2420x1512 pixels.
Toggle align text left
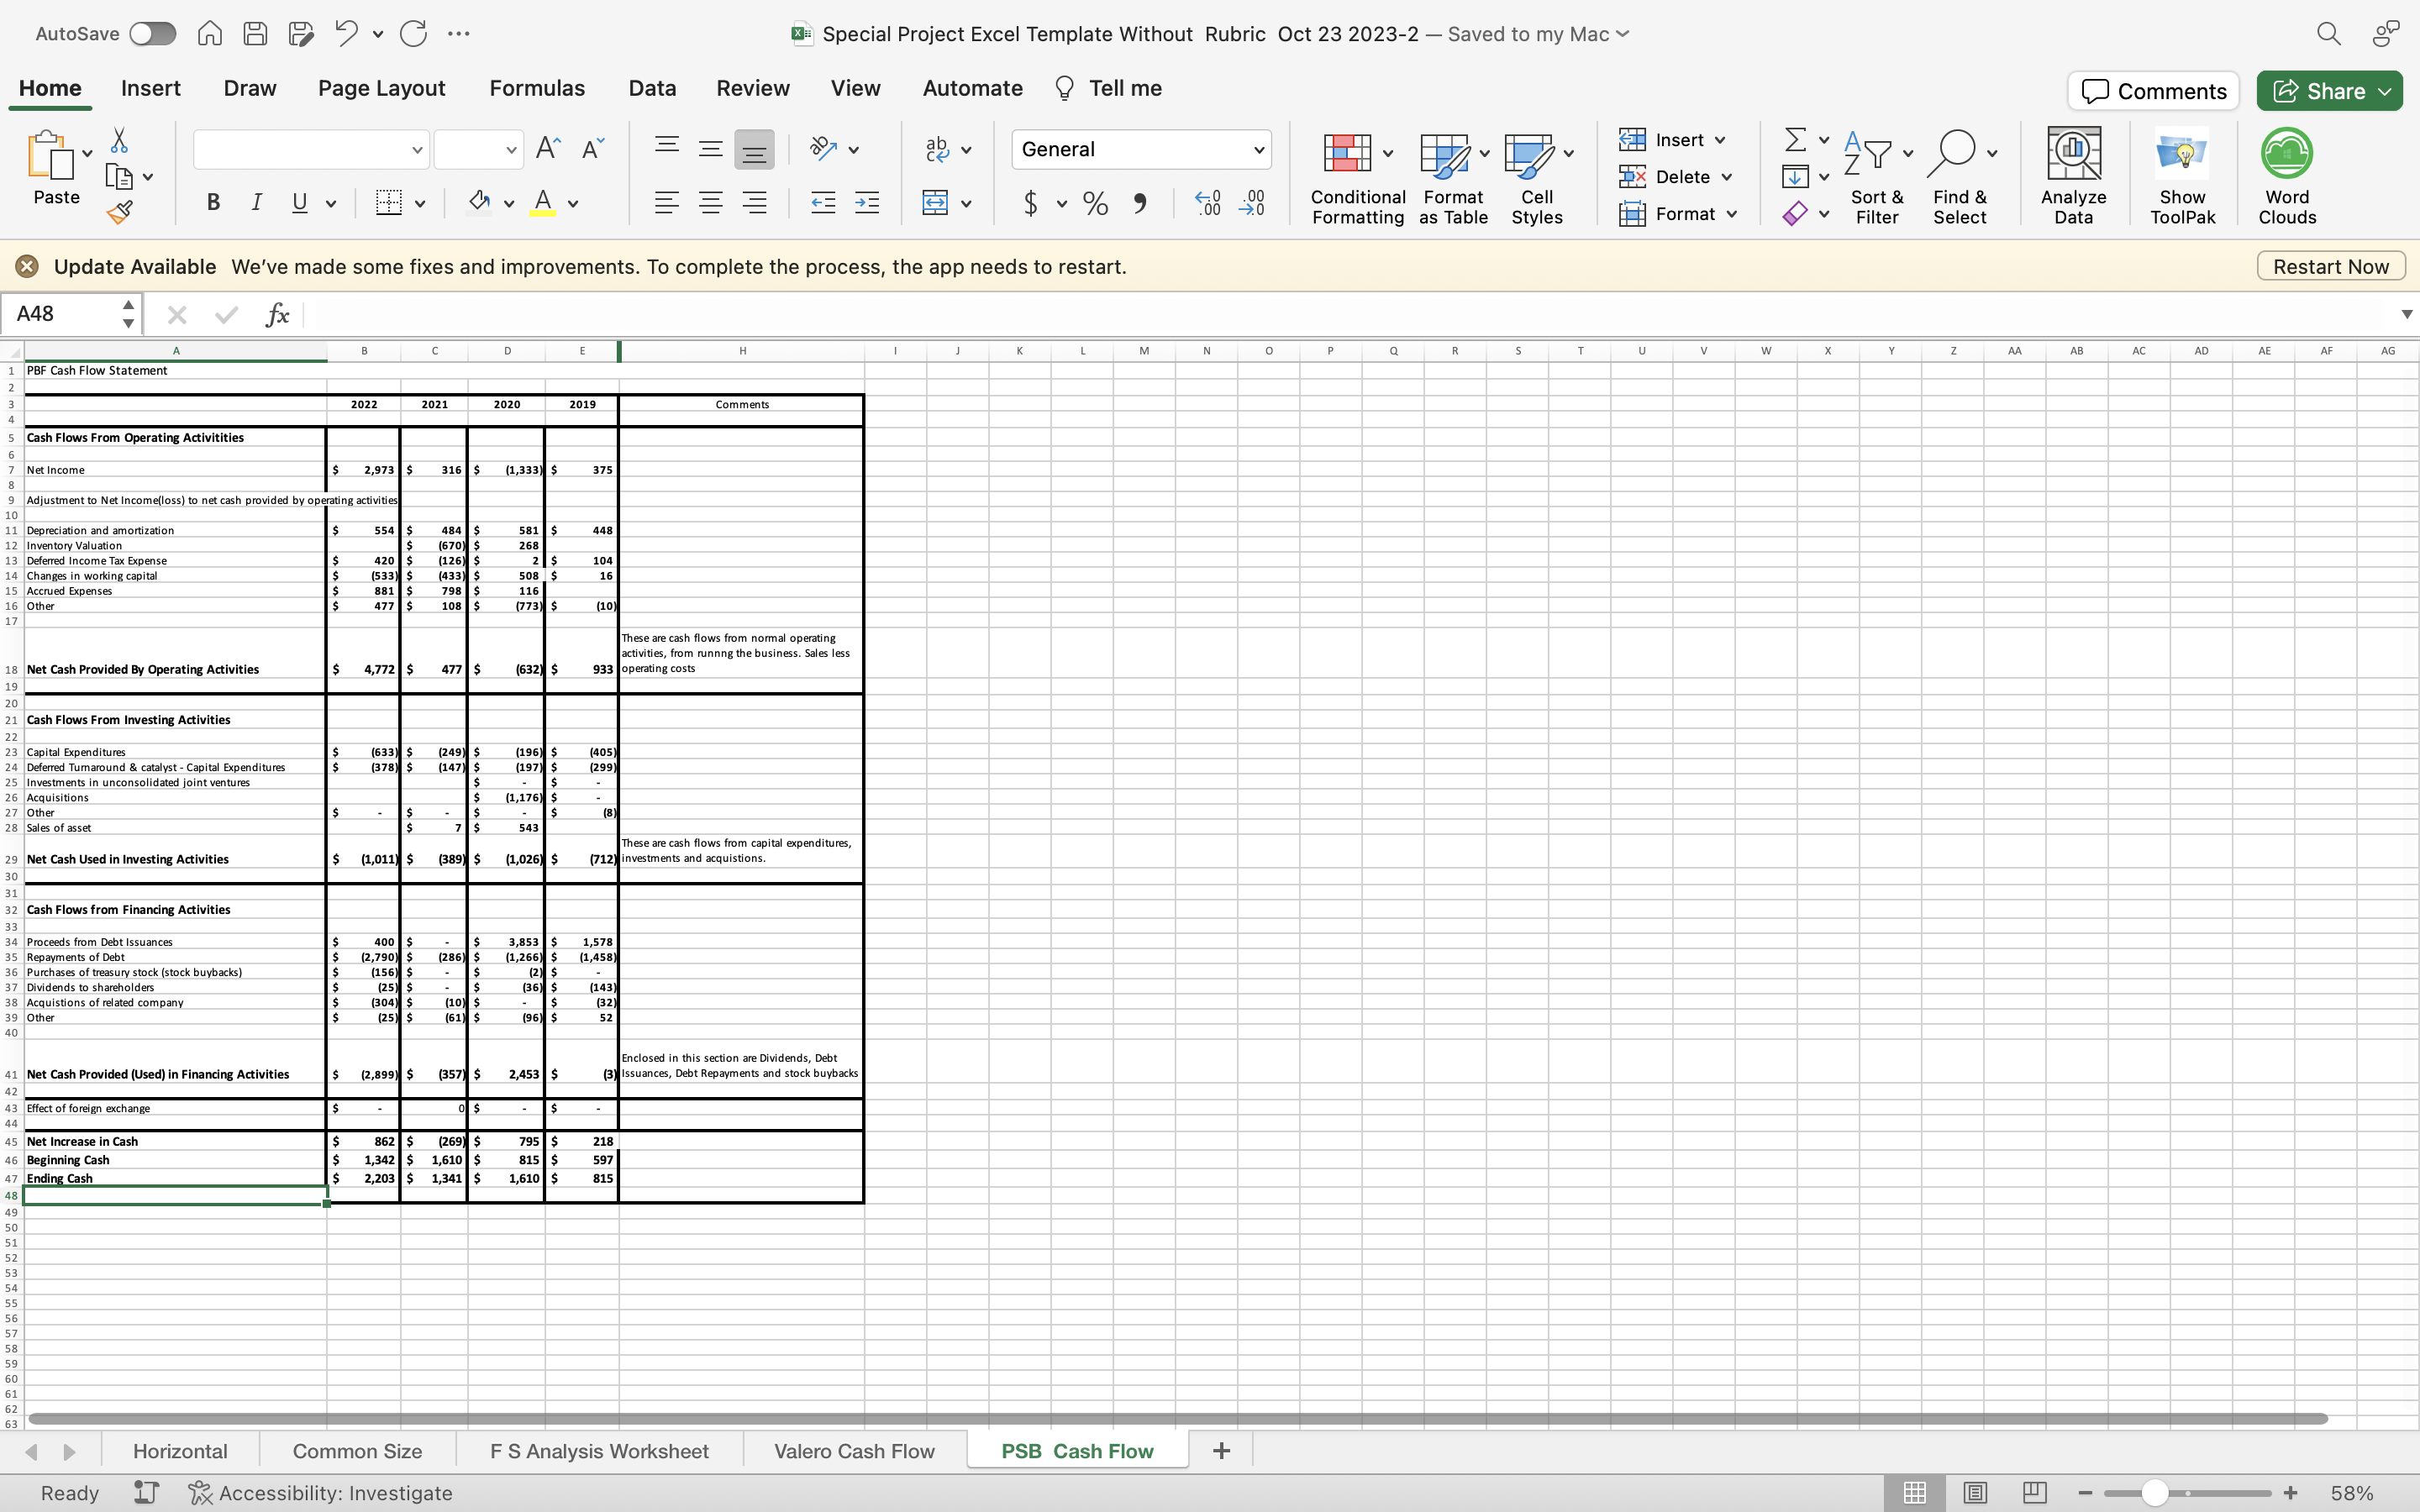(667, 203)
